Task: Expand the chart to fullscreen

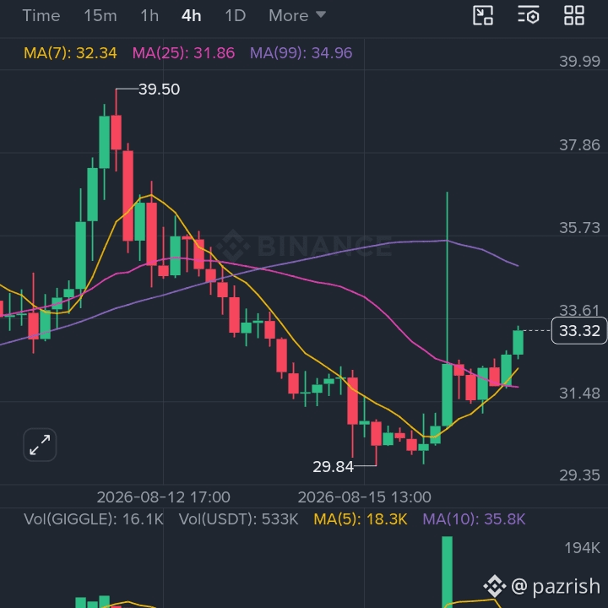Action: pyautogui.click(x=40, y=445)
